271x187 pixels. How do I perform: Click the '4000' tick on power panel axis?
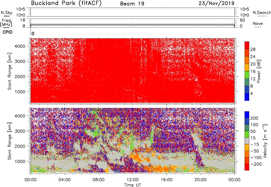20,46
